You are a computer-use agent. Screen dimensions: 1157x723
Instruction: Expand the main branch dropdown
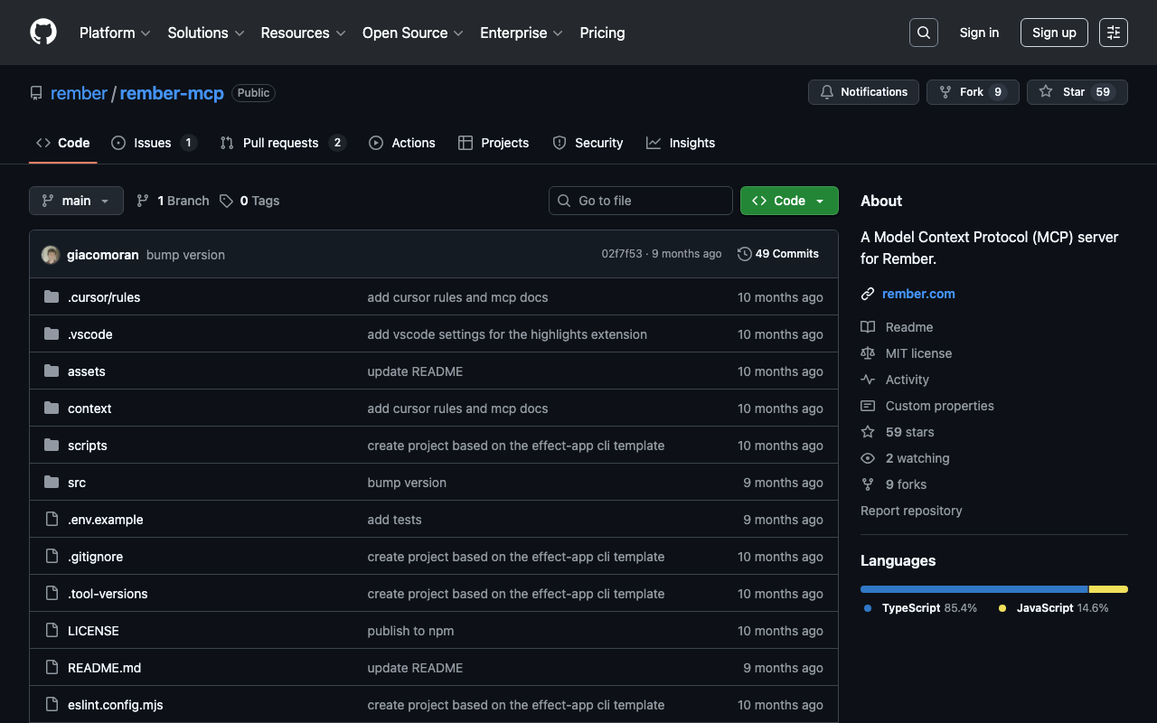76,201
